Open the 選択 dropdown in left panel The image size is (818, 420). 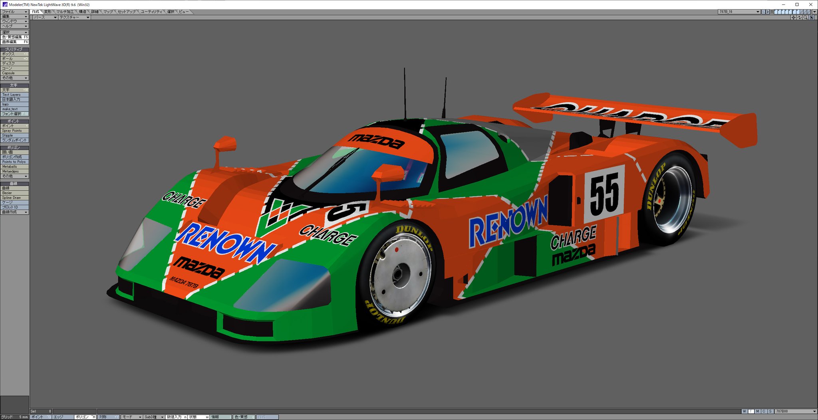[14, 32]
